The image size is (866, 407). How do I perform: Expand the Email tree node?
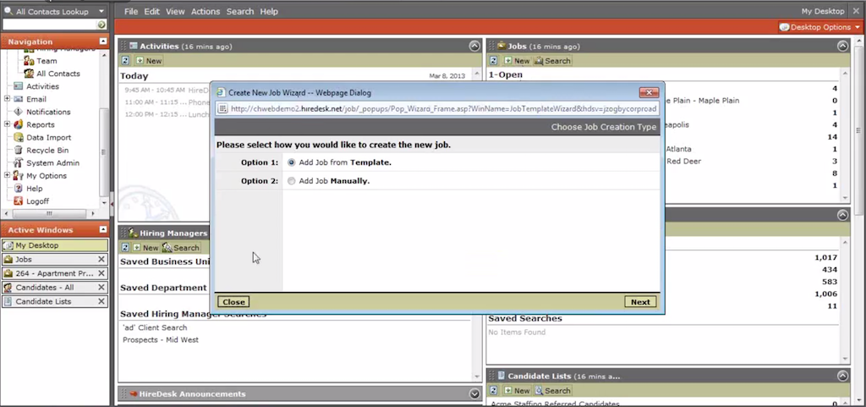click(x=7, y=99)
